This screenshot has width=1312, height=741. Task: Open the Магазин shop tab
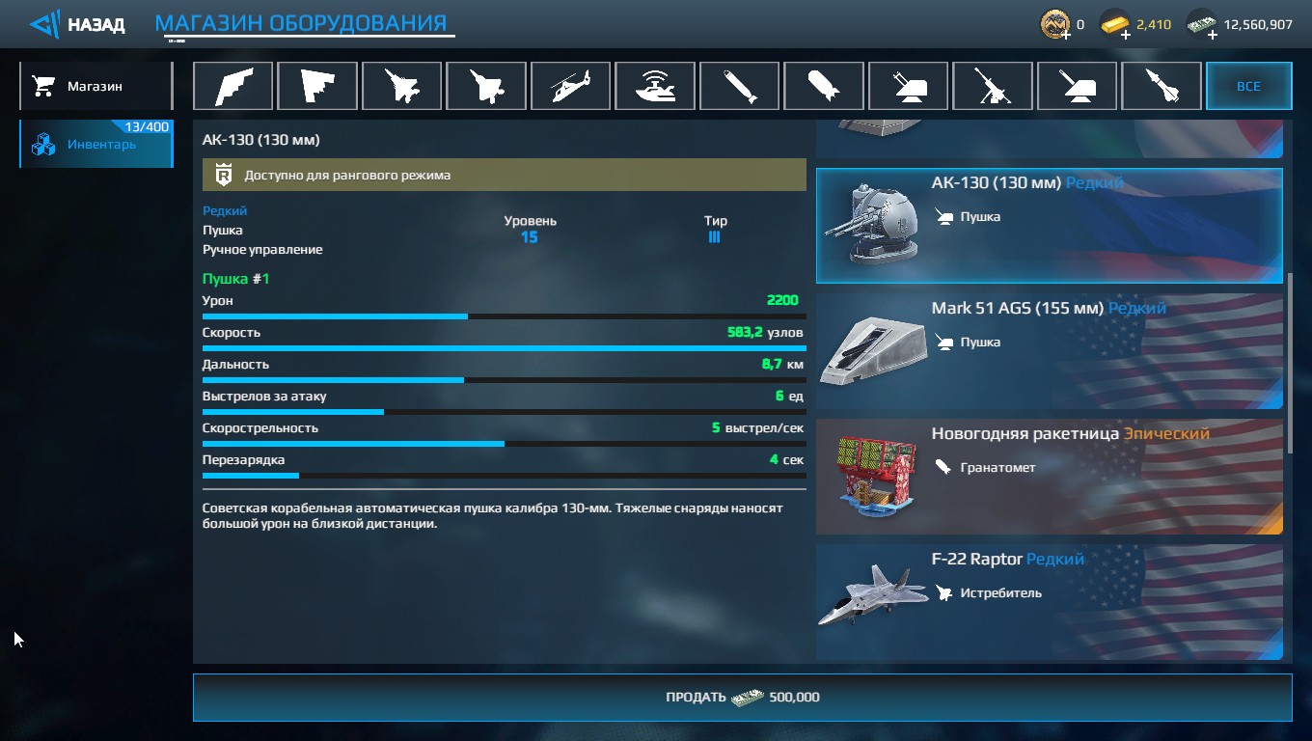tap(96, 86)
